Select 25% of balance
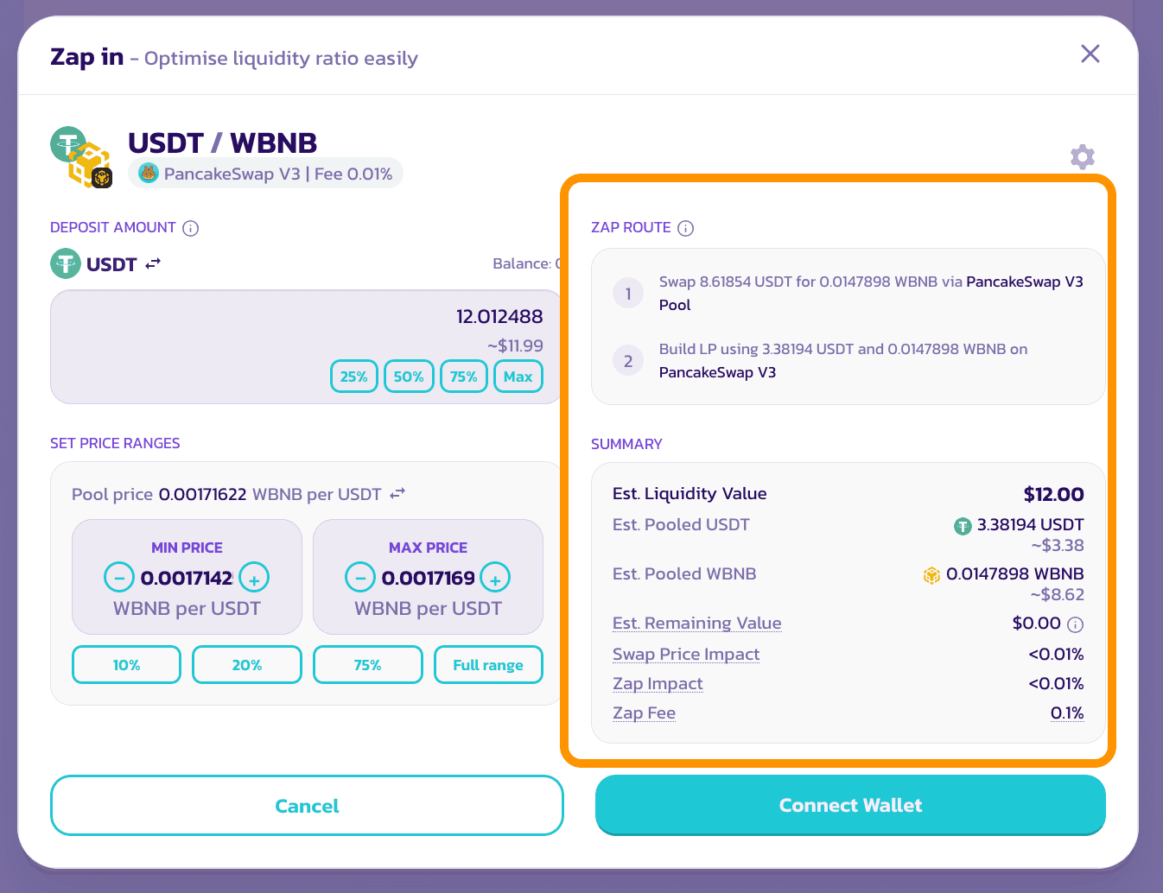This screenshot has width=1163, height=893. 354,377
